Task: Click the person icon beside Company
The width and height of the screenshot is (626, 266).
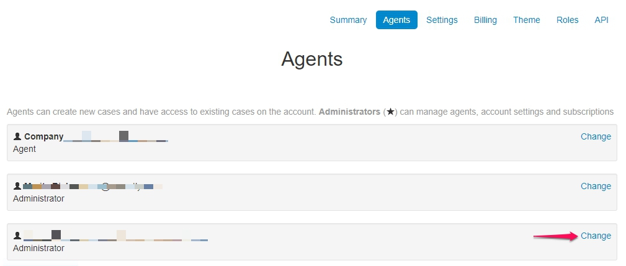Action: point(17,136)
